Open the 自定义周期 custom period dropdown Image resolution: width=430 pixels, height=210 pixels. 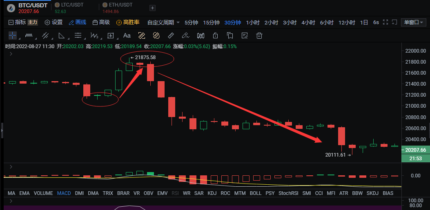click(163, 22)
